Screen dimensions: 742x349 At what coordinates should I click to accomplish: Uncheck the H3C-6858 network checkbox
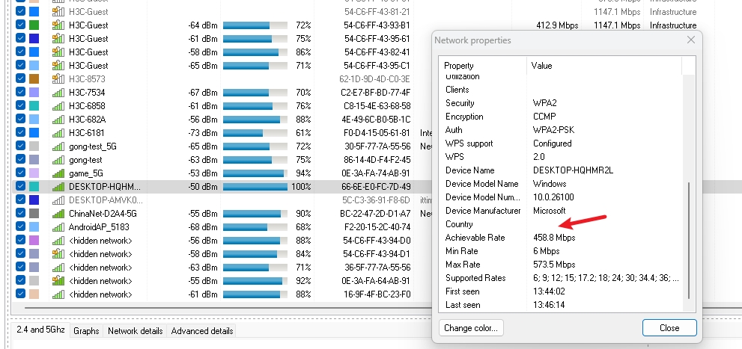[x=20, y=106]
